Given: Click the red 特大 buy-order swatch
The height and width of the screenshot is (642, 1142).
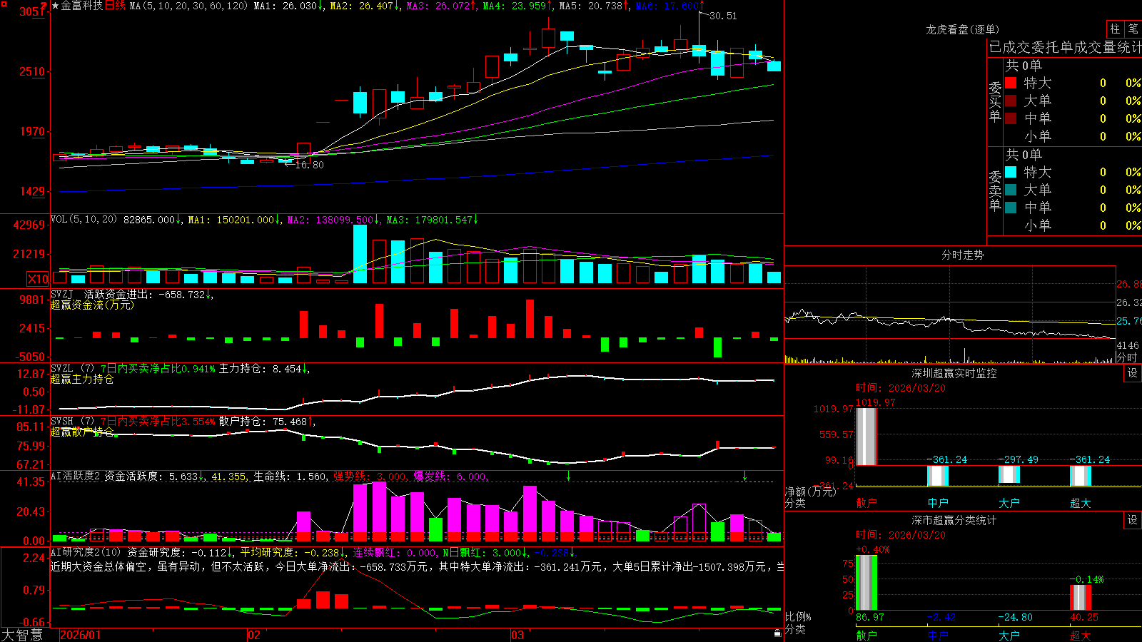Looking at the screenshot, I should click(1011, 83).
